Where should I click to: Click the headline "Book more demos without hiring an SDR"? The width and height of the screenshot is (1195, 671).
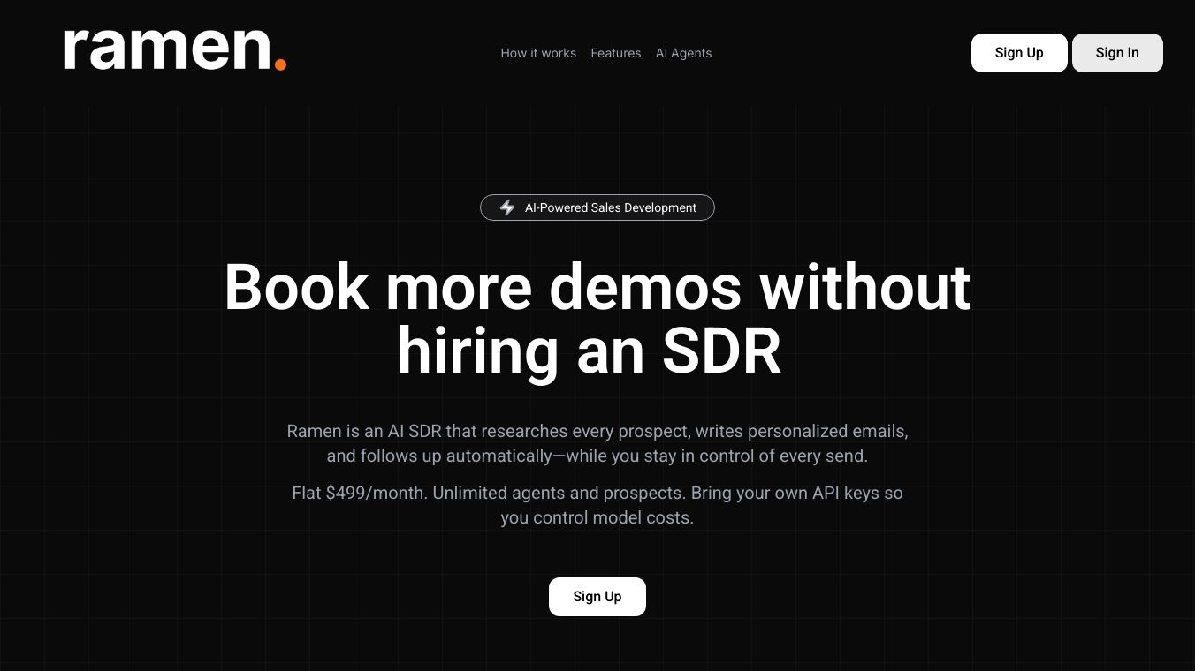tap(597, 320)
